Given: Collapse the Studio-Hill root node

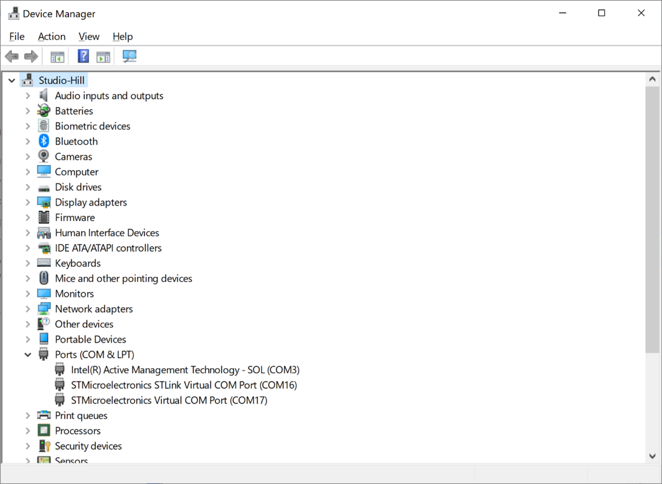Looking at the screenshot, I should (12, 80).
